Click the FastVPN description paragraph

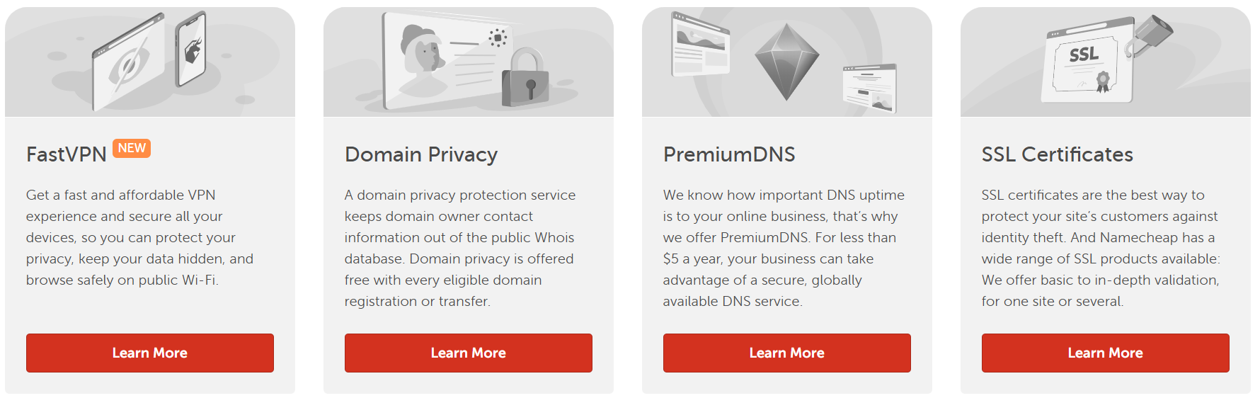[139, 237]
